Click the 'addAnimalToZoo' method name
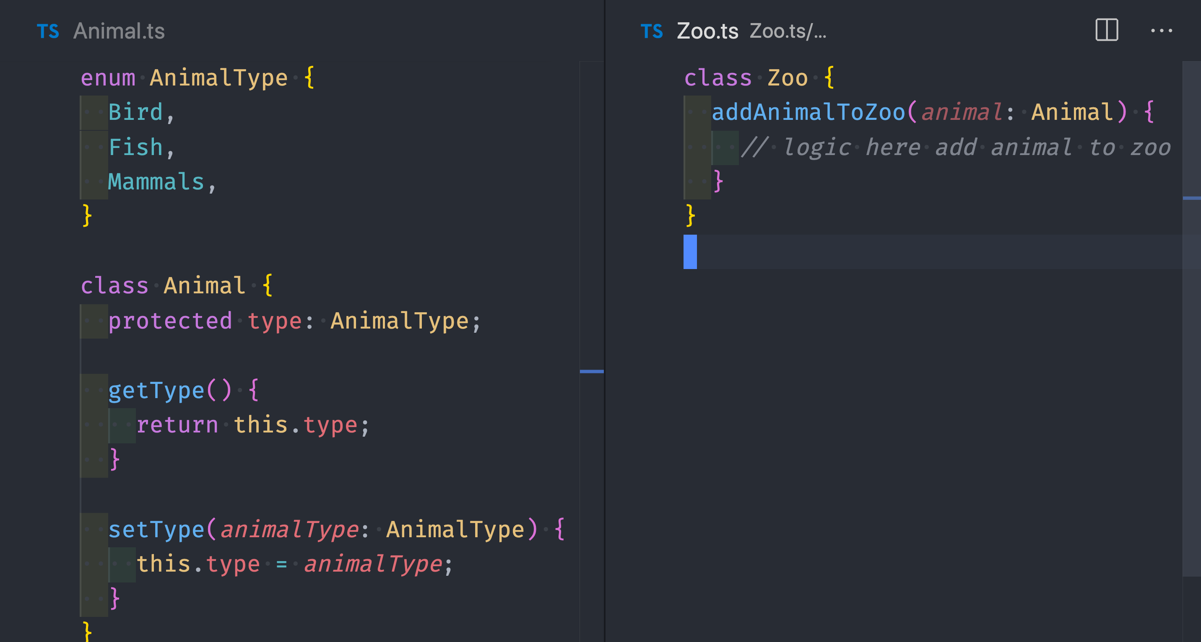 808,112
